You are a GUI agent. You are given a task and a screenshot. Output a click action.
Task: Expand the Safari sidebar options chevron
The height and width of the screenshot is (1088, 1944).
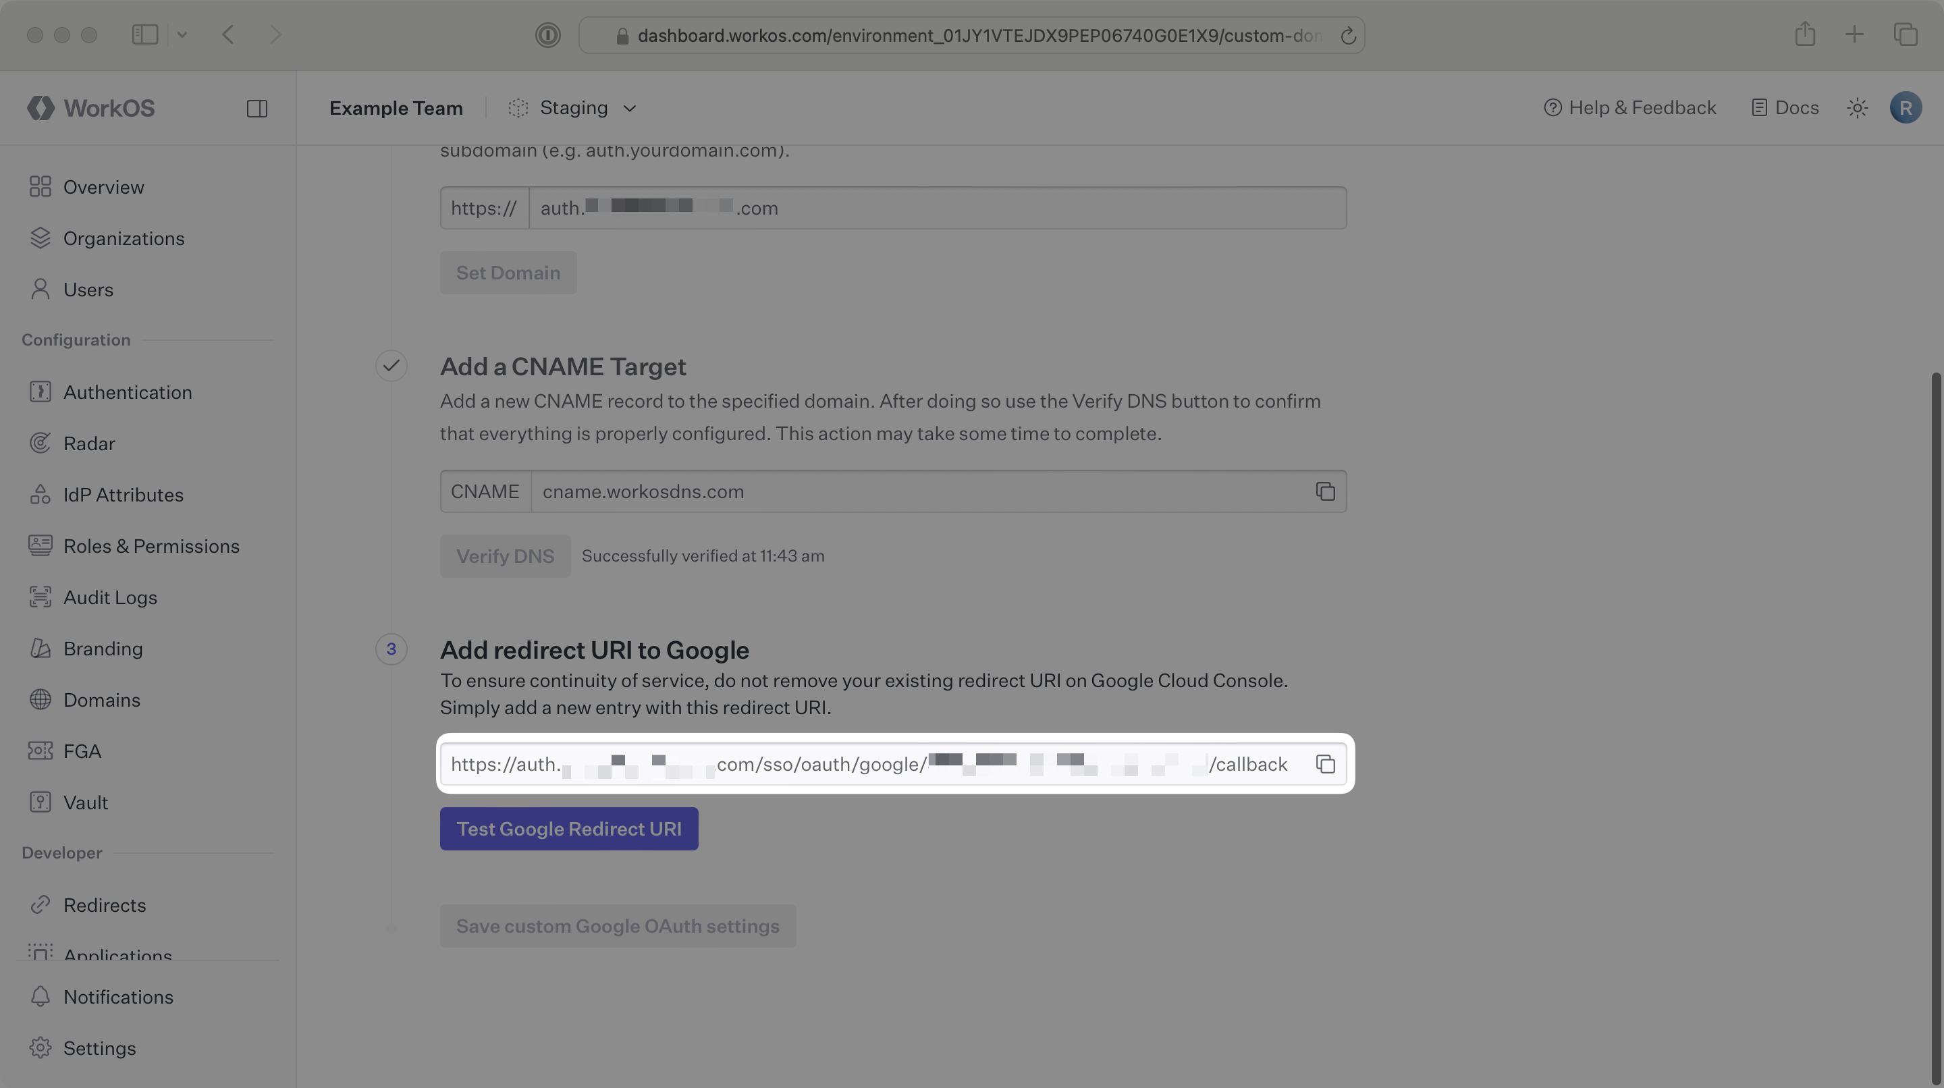click(x=182, y=34)
